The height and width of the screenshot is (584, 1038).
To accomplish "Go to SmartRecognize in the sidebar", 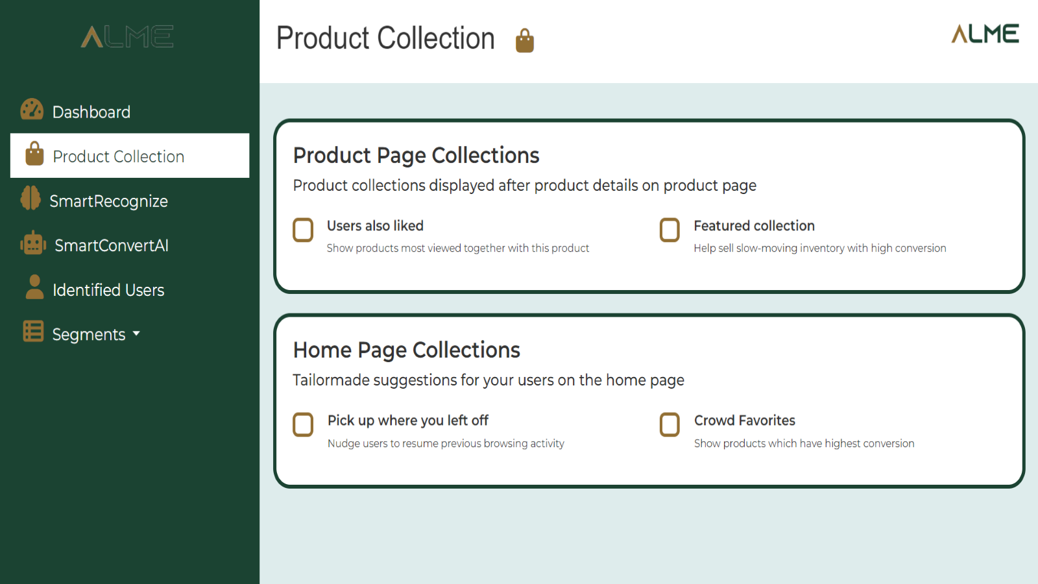I will [x=108, y=201].
